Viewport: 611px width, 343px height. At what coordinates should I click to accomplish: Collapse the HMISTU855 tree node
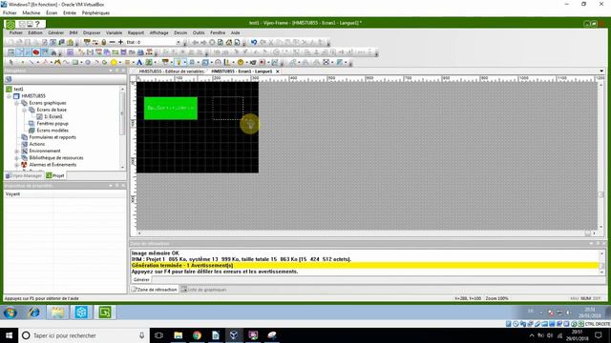tap(10, 96)
